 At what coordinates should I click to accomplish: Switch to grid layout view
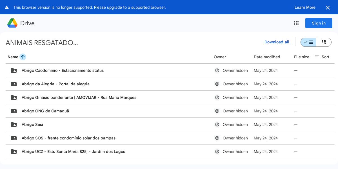324,42
